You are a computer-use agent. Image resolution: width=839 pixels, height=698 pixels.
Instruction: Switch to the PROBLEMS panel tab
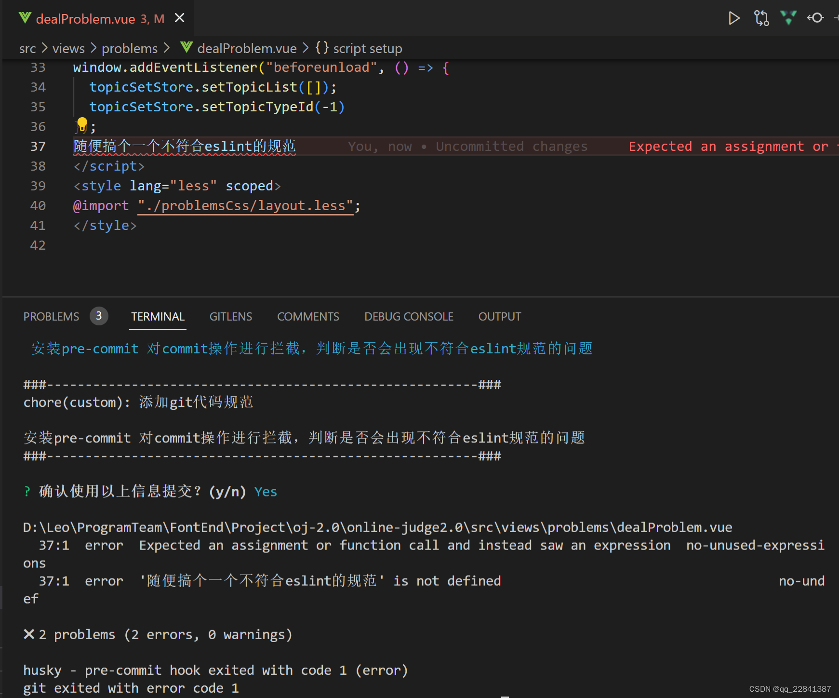click(51, 317)
